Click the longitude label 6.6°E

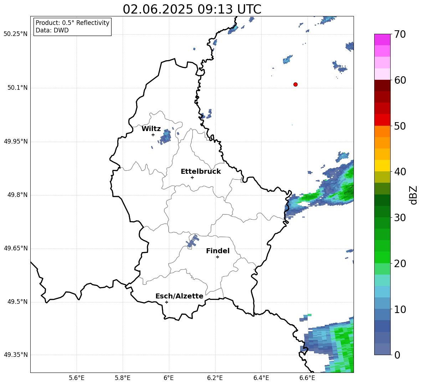tap(307, 378)
